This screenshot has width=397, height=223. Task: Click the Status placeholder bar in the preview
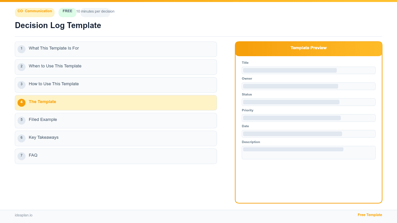coord(309,102)
